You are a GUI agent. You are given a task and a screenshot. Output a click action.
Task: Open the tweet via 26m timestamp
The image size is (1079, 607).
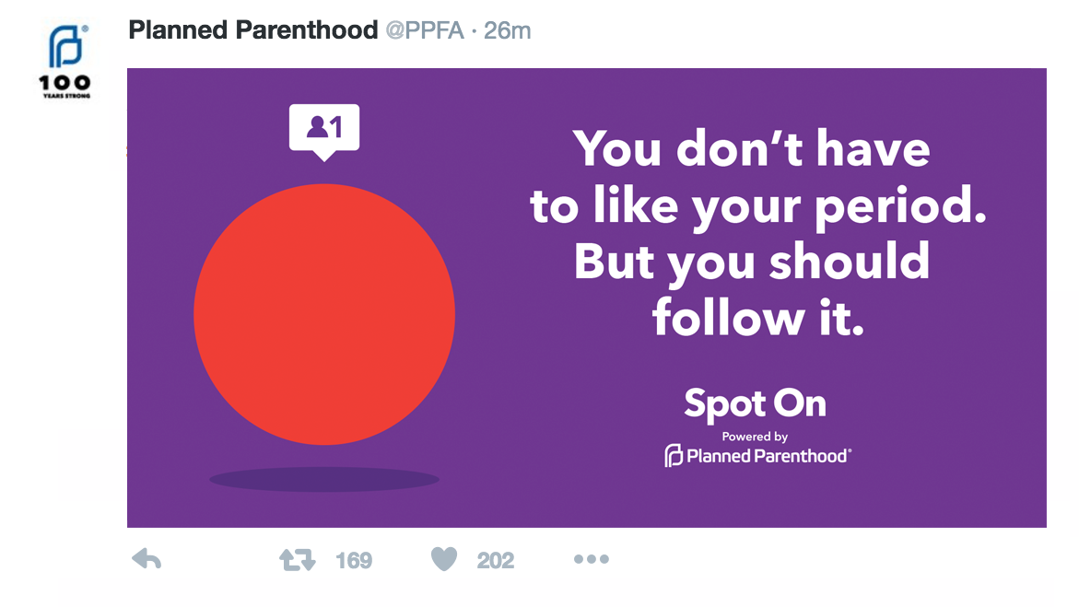tap(508, 30)
